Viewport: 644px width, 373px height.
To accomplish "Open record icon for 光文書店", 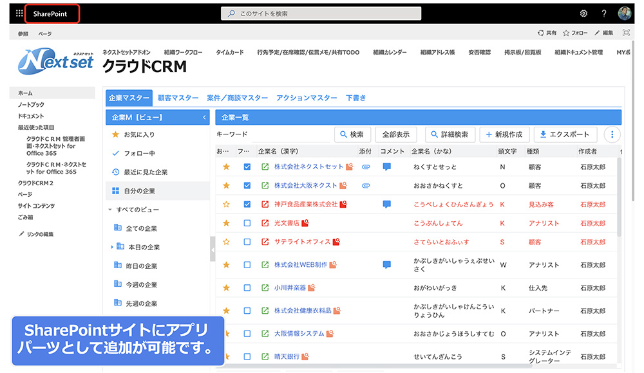I will coord(265,223).
